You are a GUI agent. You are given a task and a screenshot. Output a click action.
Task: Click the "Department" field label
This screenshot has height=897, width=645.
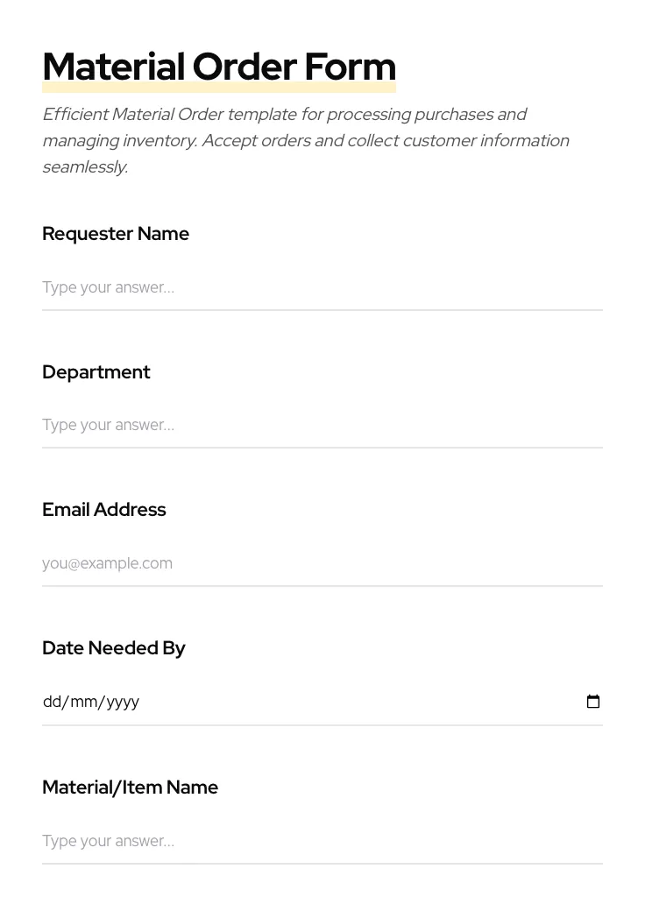tap(96, 372)
